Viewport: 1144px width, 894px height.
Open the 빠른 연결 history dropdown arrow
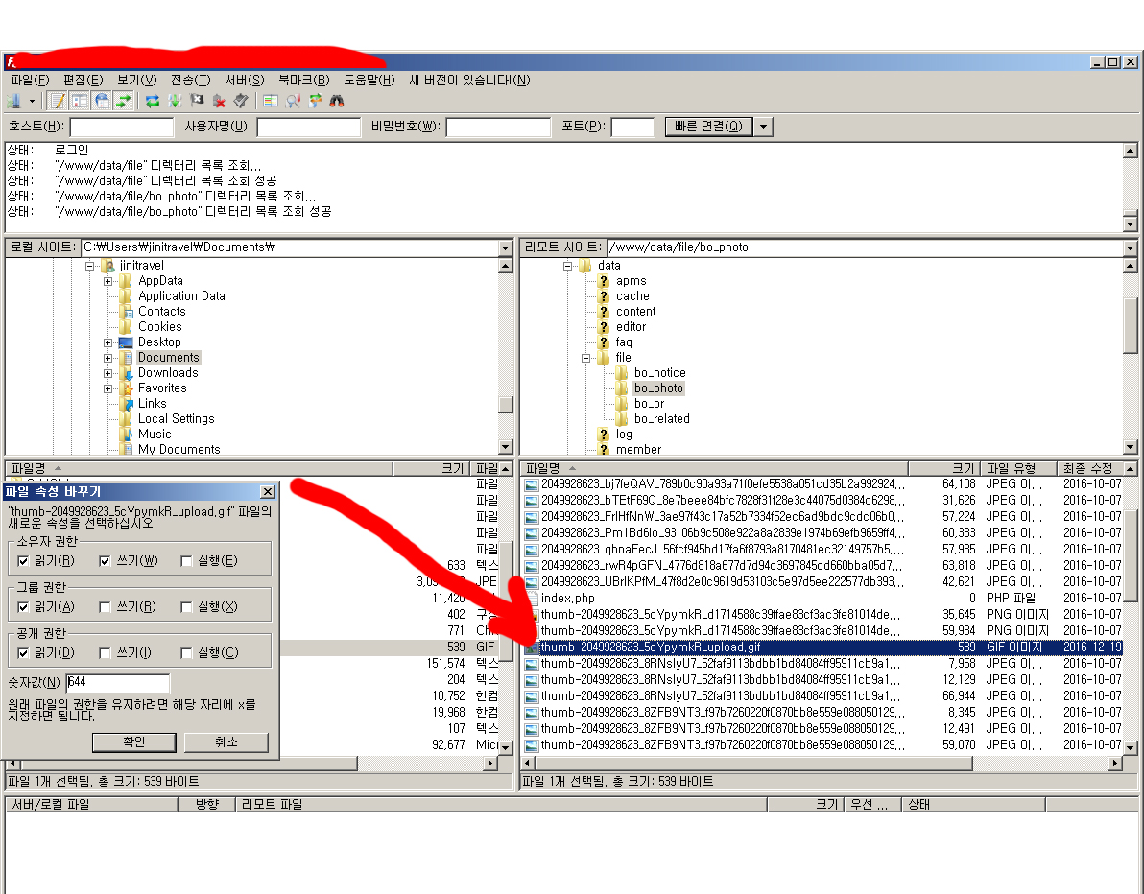click(x=762, y=127)
